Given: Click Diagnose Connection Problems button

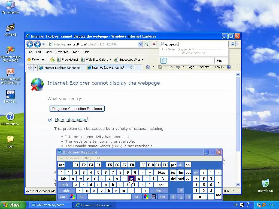Looking at the screenshot, I should point(77,109).
